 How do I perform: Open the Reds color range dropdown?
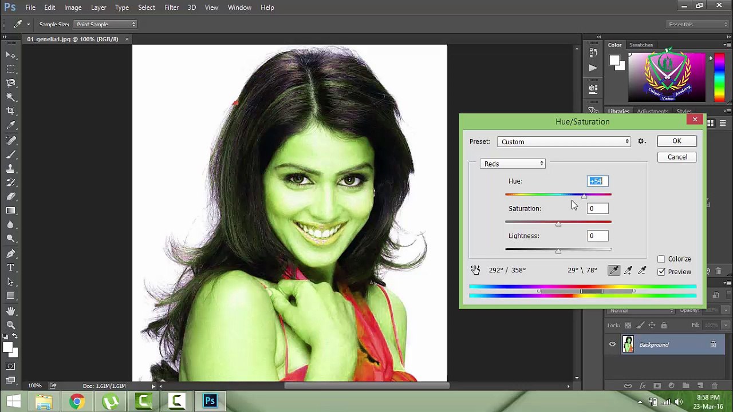[x=513, y=164]
